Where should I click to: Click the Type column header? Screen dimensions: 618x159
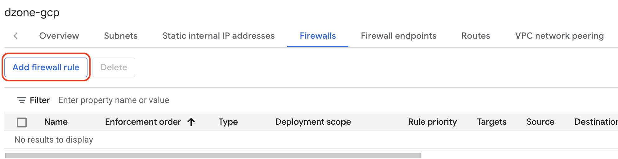point(228,122)
